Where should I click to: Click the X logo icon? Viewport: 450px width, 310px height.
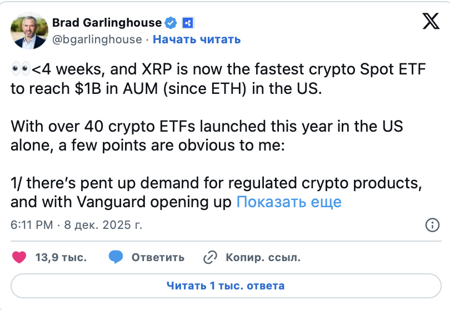[x=430, y=23]
